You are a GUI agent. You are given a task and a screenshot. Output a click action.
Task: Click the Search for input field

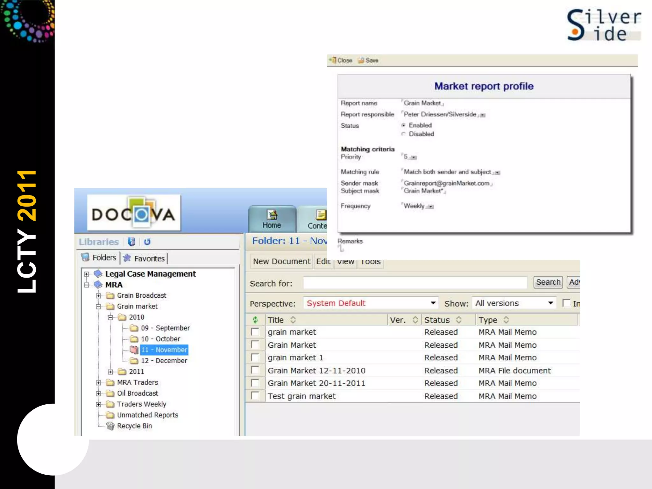415,283
